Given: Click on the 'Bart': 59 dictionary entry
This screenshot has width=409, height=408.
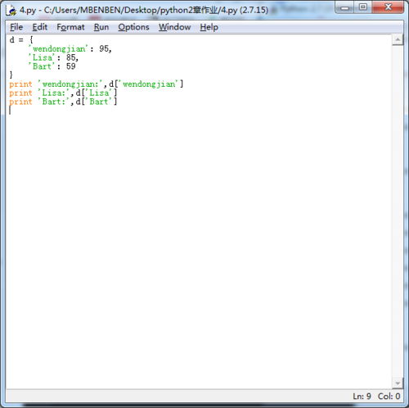Looking at the screenshot, I should pyautogui.click(x=52, y=66).
